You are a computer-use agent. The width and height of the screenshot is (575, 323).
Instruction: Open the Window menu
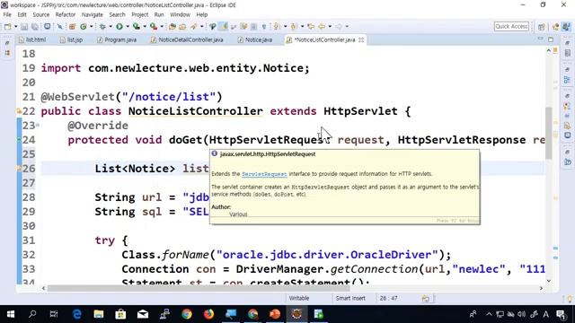pyautogui.click(x=180, y=14)
